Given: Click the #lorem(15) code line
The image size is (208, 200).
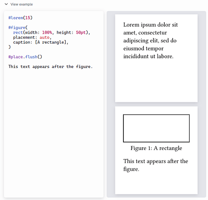Looking at the screenshot, I should click(20, 18).
